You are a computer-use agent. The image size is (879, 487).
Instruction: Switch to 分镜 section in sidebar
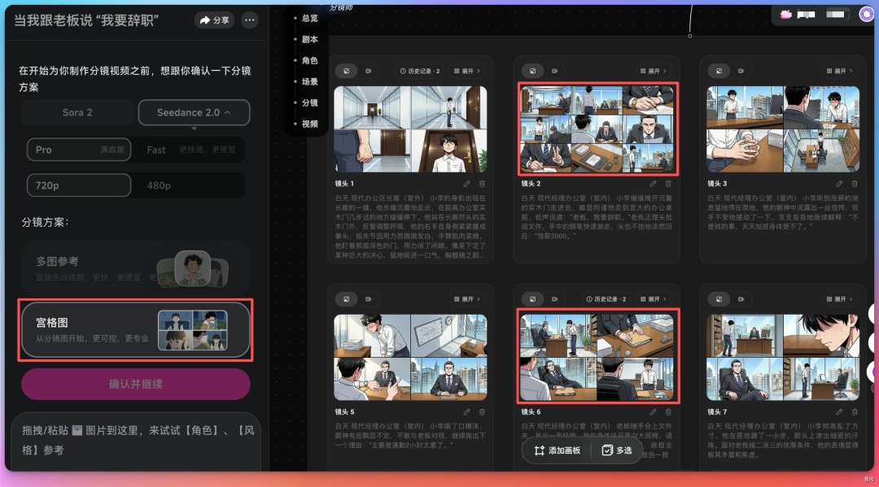point(308,102)
